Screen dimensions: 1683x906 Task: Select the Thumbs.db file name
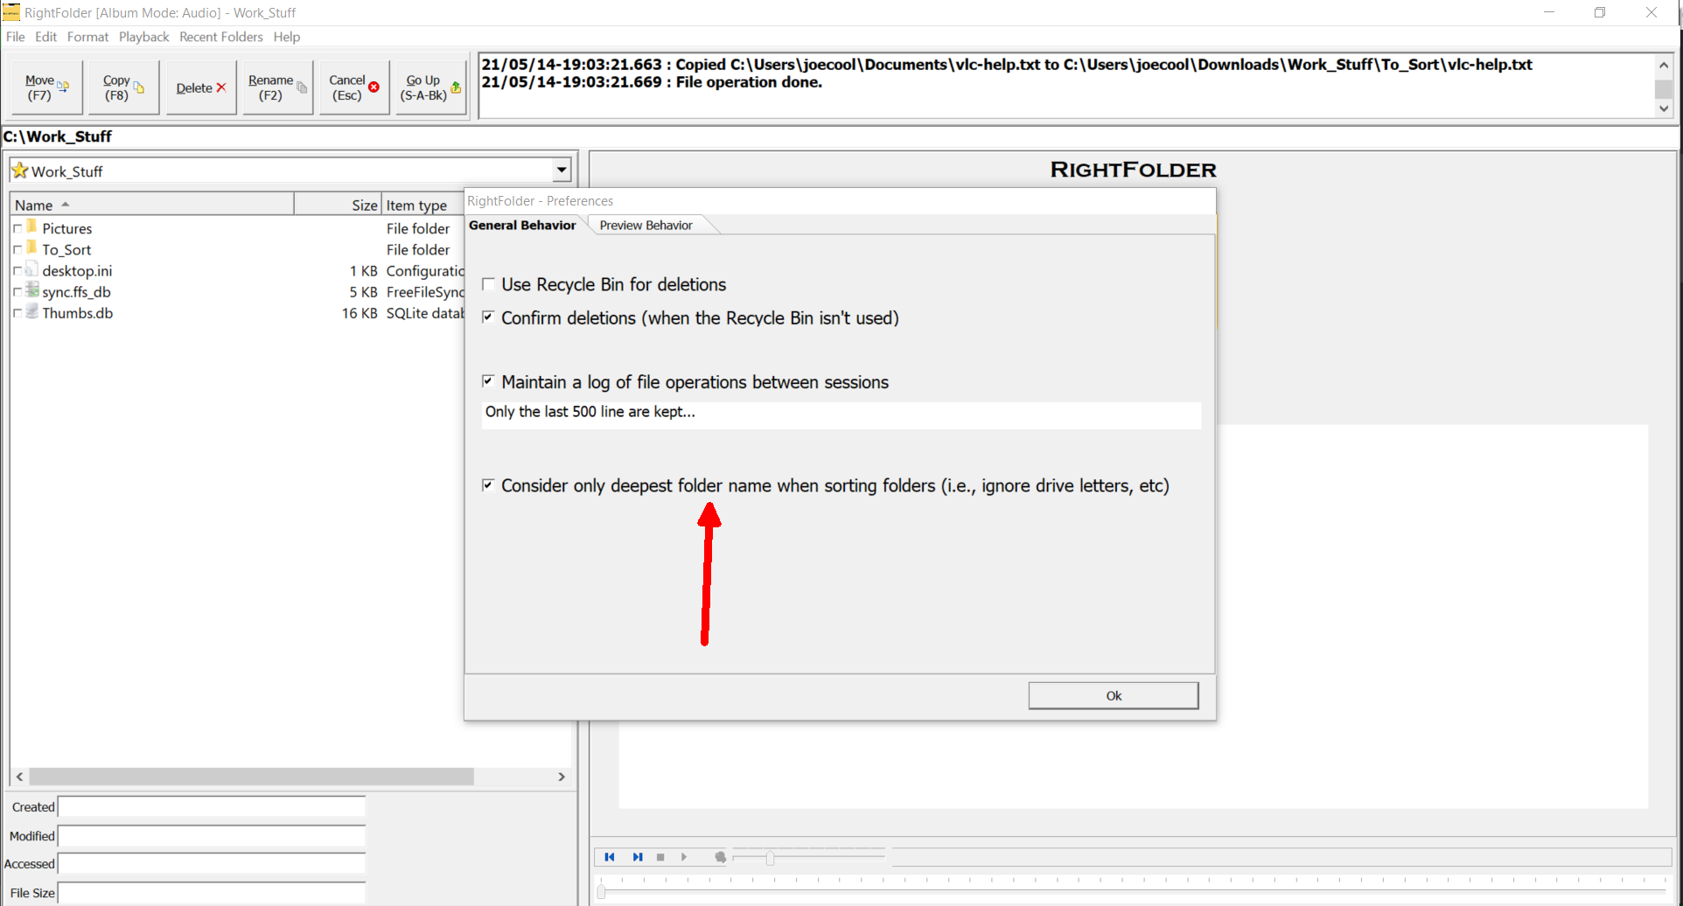[78, 313]
